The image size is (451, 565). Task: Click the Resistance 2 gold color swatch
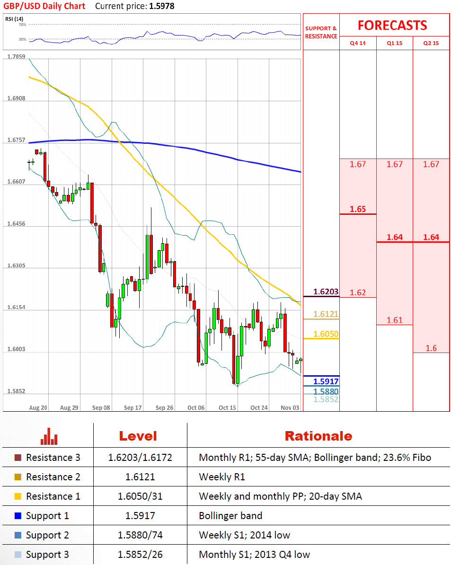point(18,477)
